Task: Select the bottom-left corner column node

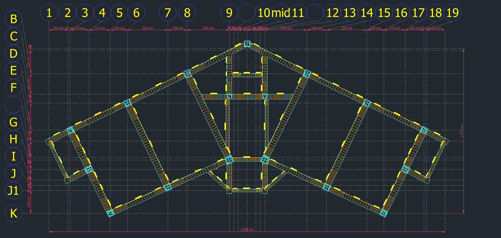Action: point(110,213)
